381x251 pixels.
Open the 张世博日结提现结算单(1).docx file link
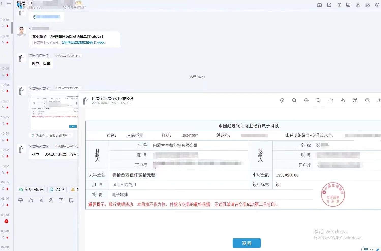[83, 42]
